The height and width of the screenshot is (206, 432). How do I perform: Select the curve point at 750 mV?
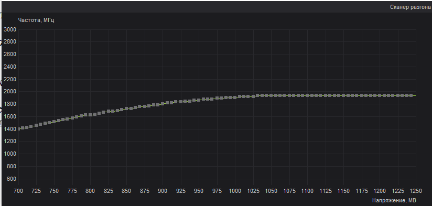(54, 122)
